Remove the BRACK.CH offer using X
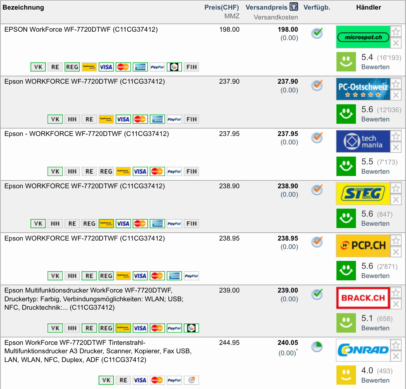Screen dimensions: 406x389 (396, 304)
